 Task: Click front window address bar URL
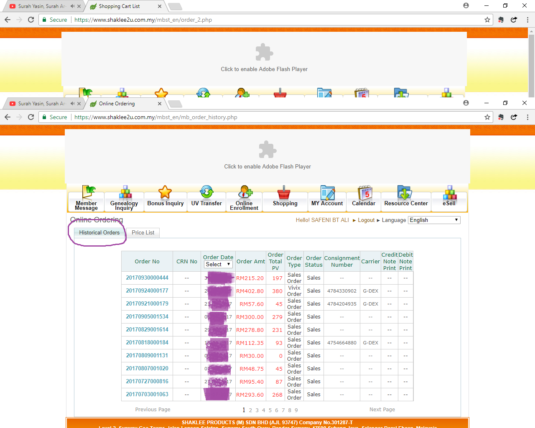coord(156,117)
